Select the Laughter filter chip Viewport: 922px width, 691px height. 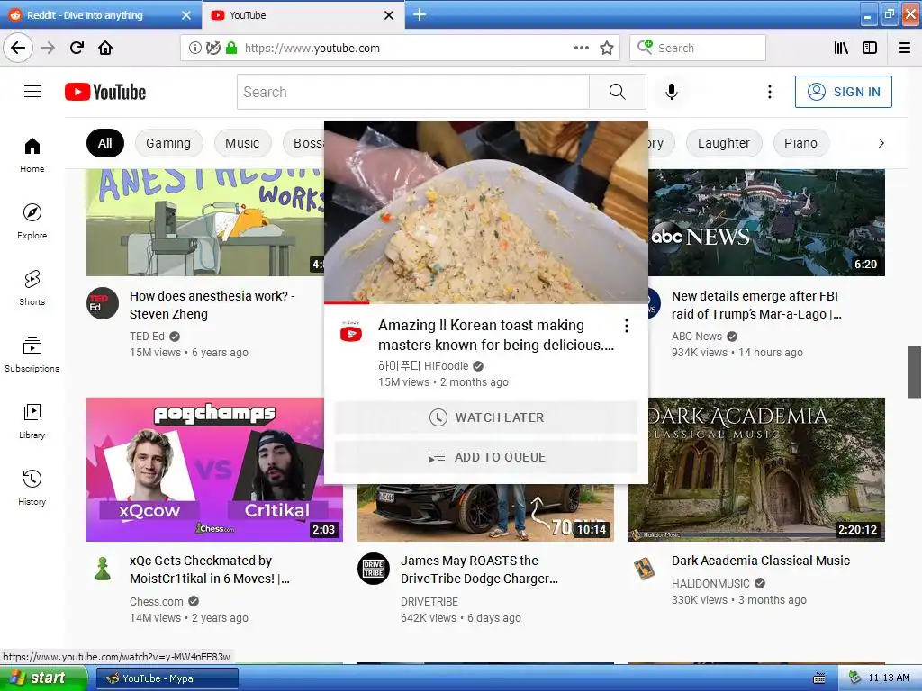click(724, 143)
